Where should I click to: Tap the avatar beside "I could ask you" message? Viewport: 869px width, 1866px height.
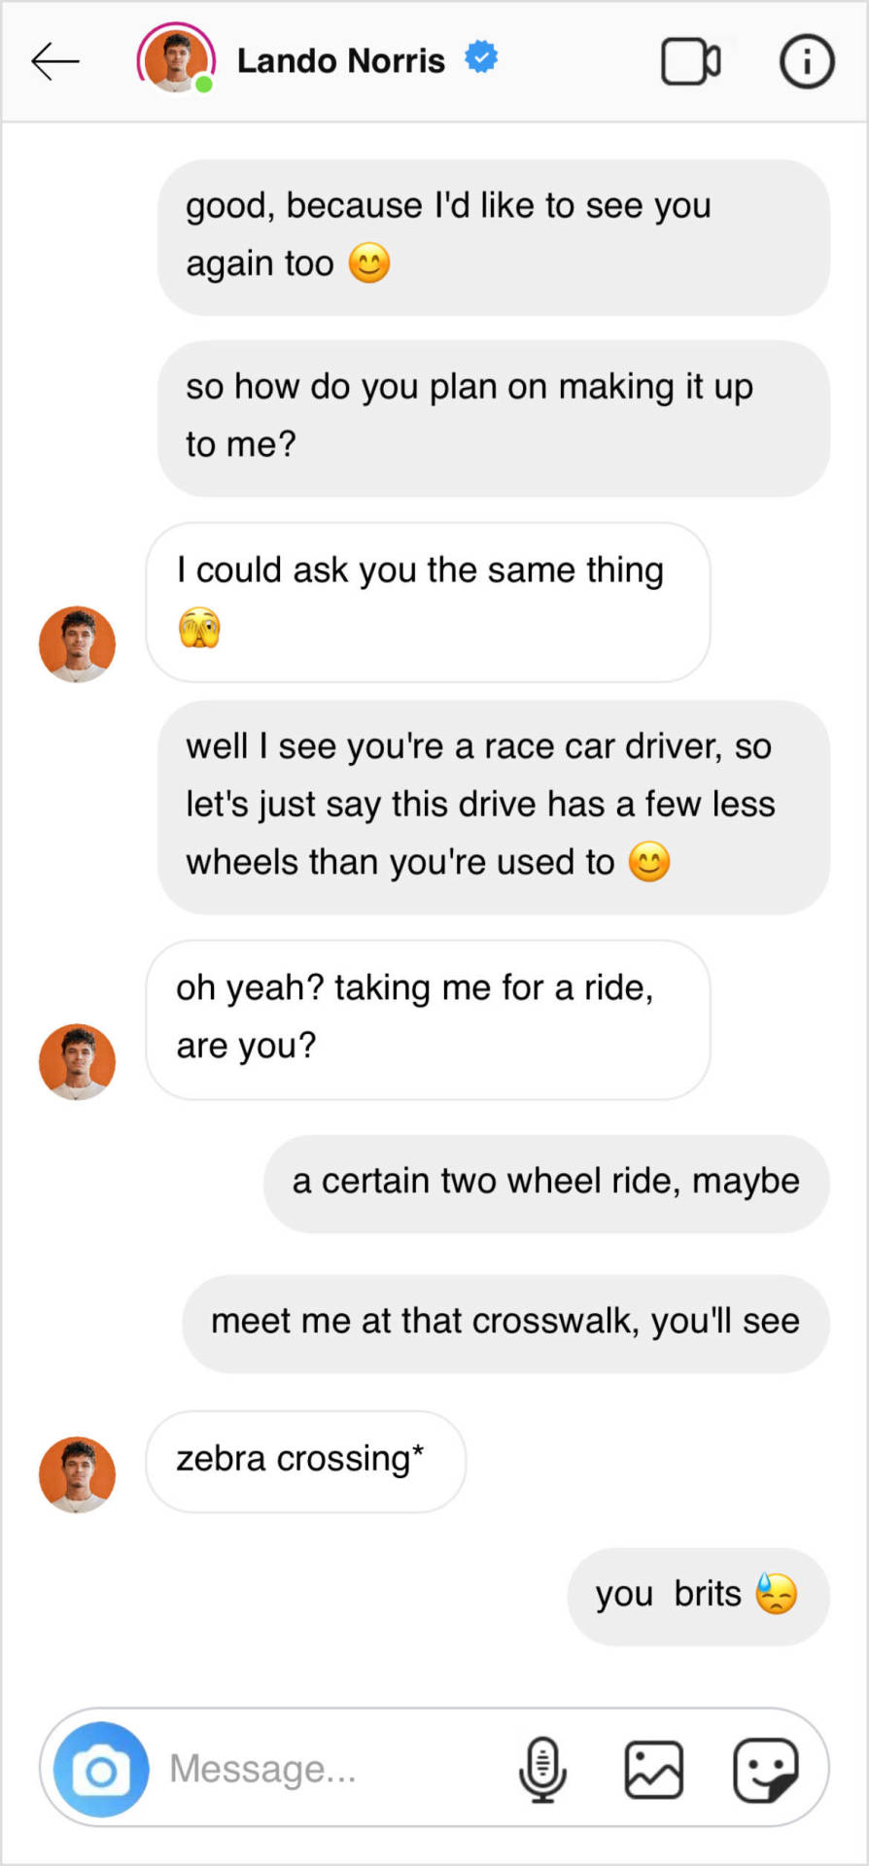point(77,644)
